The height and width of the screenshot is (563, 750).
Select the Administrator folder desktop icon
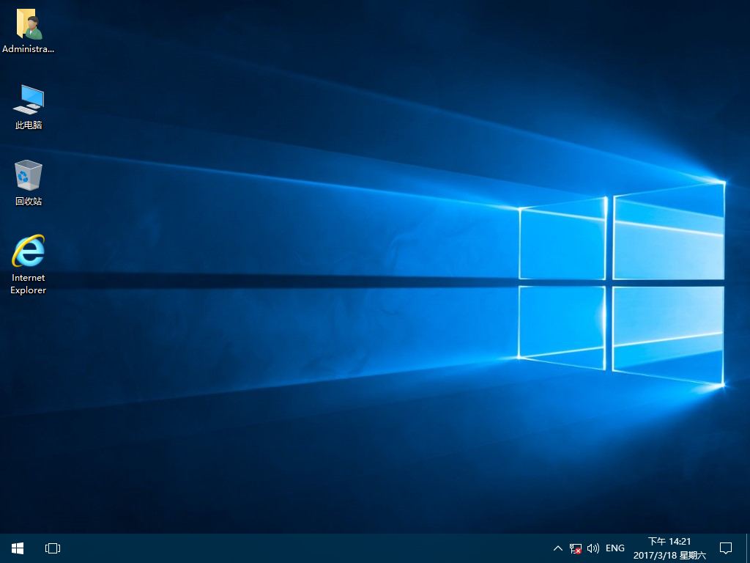(29, 31)
